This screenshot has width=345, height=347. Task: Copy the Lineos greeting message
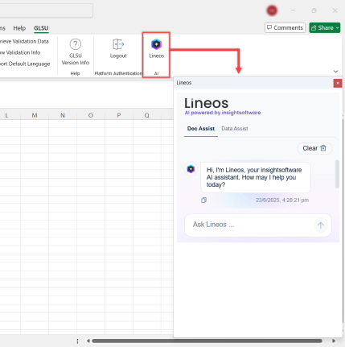click(x=203, y=200)
